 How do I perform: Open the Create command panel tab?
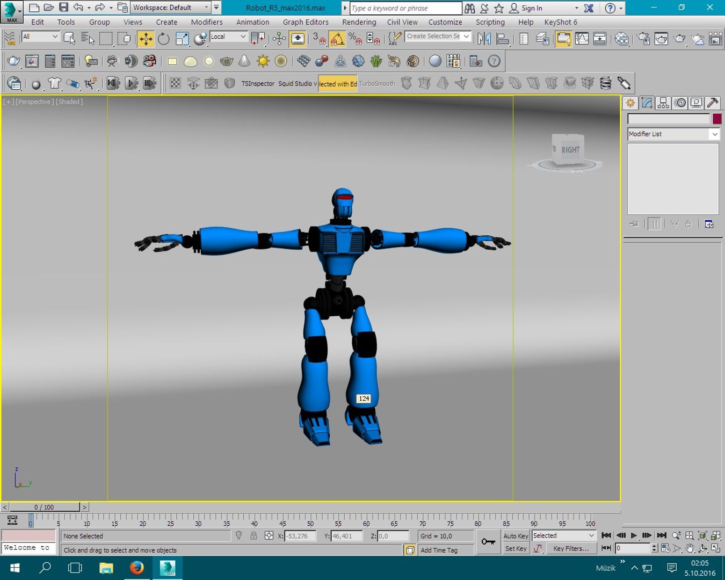(x=630, y=103)
